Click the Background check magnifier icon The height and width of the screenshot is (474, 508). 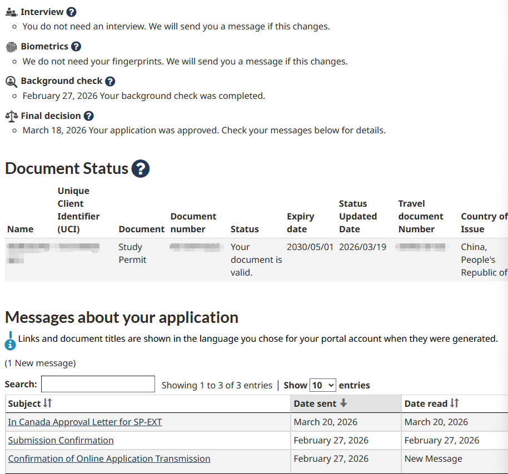(11, 82)
